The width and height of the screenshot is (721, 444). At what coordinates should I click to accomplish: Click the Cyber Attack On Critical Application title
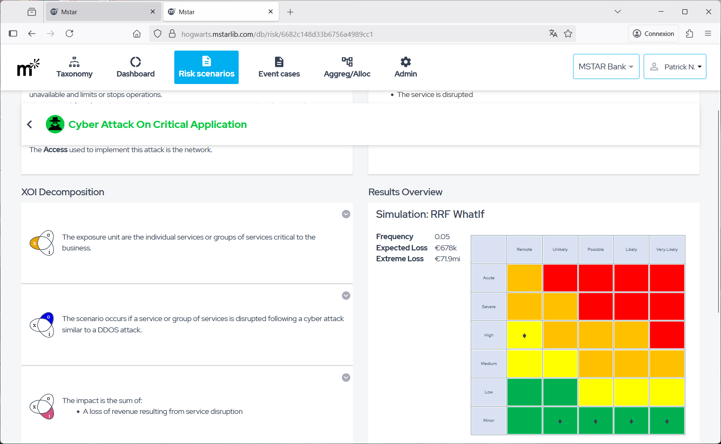point(158,124)
